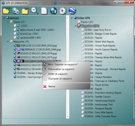Choose Dupliquer ce waypoint

click(60, 79)
